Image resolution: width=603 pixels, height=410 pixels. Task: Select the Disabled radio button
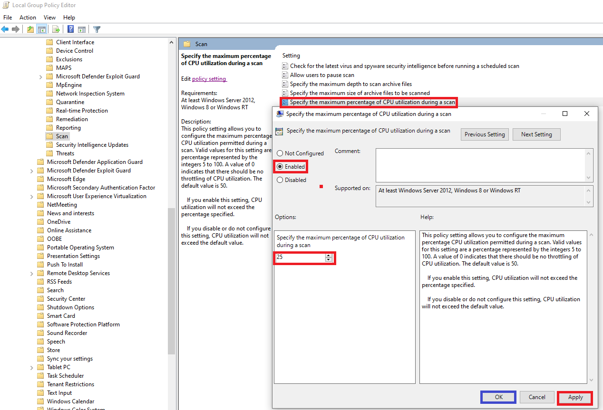(x=280, y=180)
